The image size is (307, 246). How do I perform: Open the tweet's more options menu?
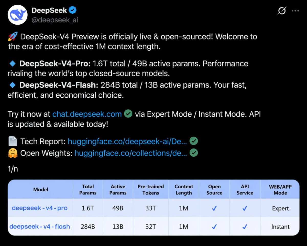295,10
